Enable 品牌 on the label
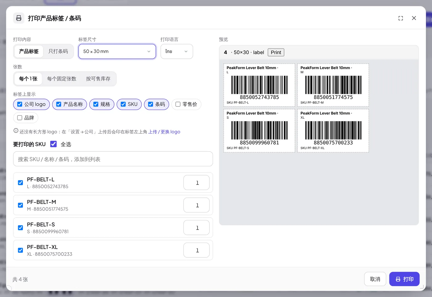This screenshot has width=432, height=297. pos(20,118)
